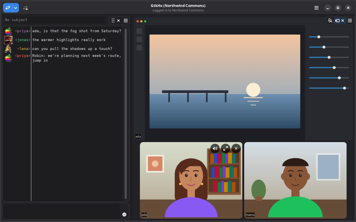Close the chat pane with x icon

(x=118, y=21)
